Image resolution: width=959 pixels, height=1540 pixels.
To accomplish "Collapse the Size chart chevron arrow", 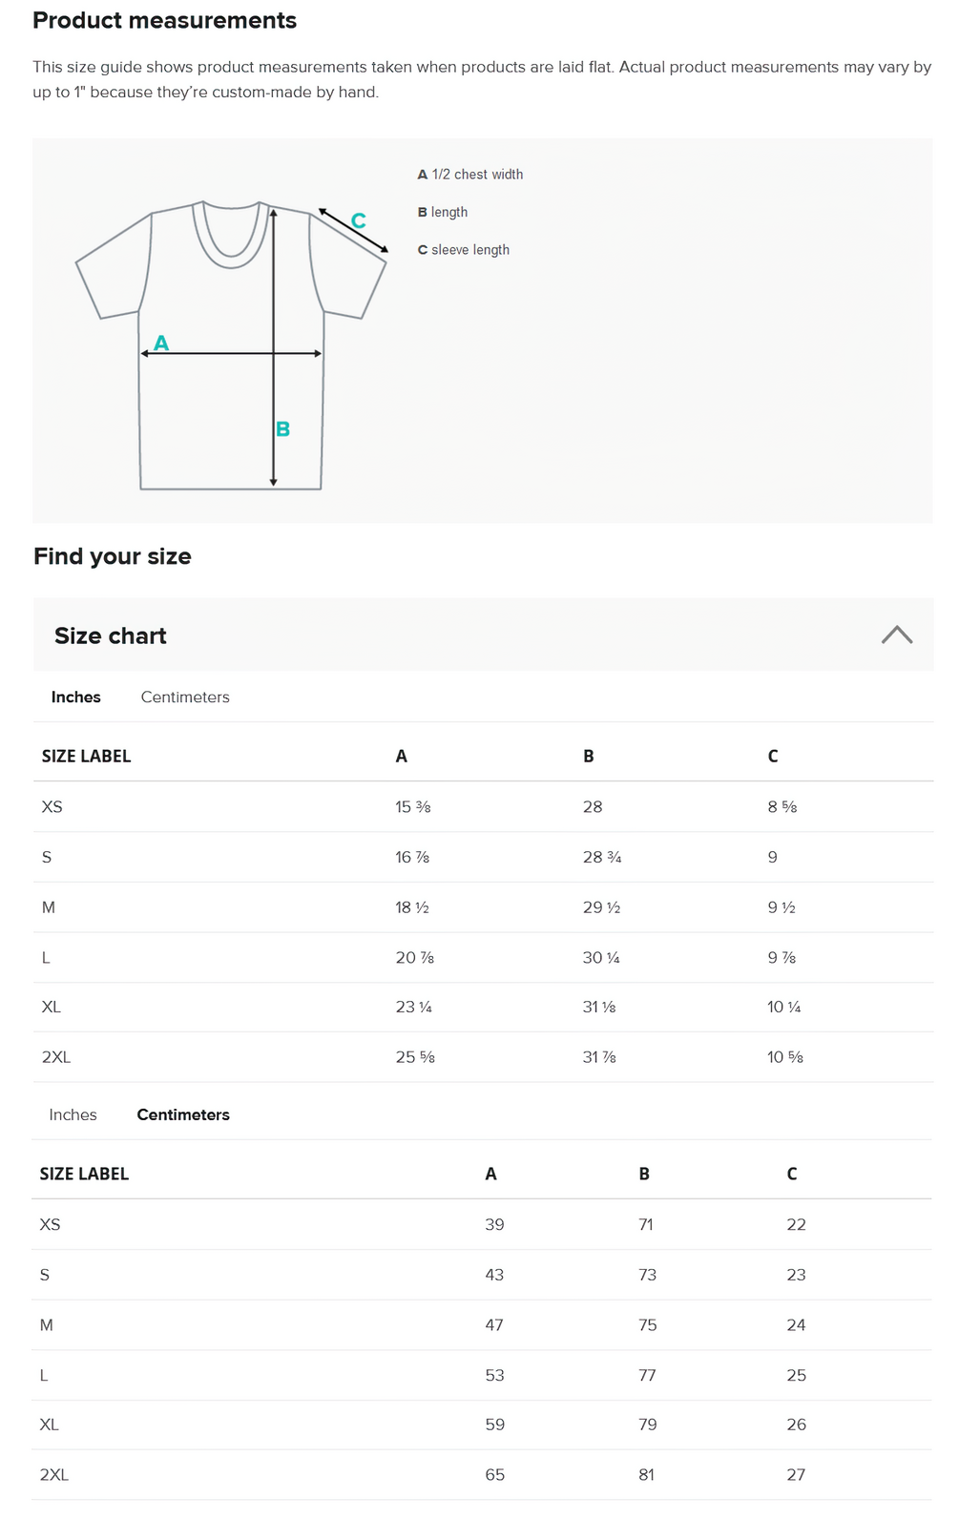I will [x=896, y=635].
